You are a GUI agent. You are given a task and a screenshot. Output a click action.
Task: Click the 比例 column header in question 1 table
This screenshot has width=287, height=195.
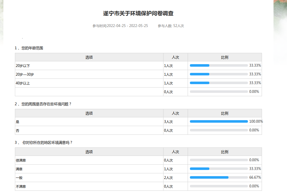(x=225, y=57)
